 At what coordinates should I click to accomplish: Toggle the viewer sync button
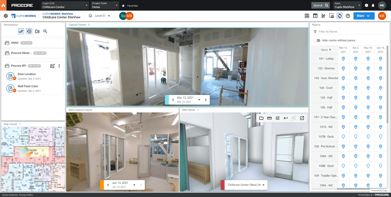[339, 16]
